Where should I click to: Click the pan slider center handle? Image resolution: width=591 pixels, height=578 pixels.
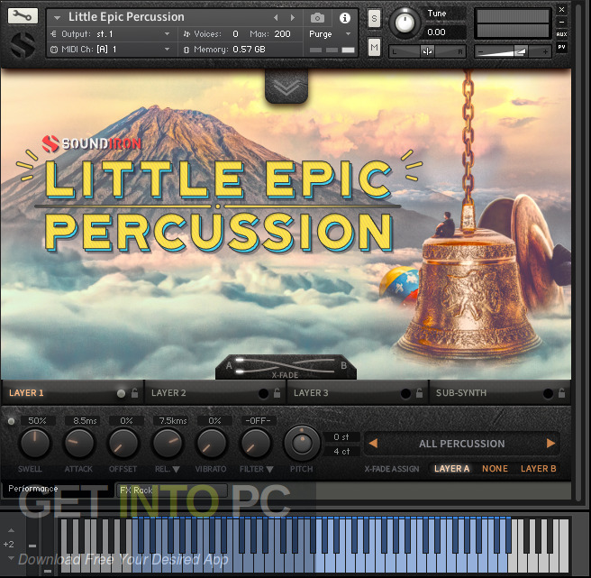pos(427,51)
